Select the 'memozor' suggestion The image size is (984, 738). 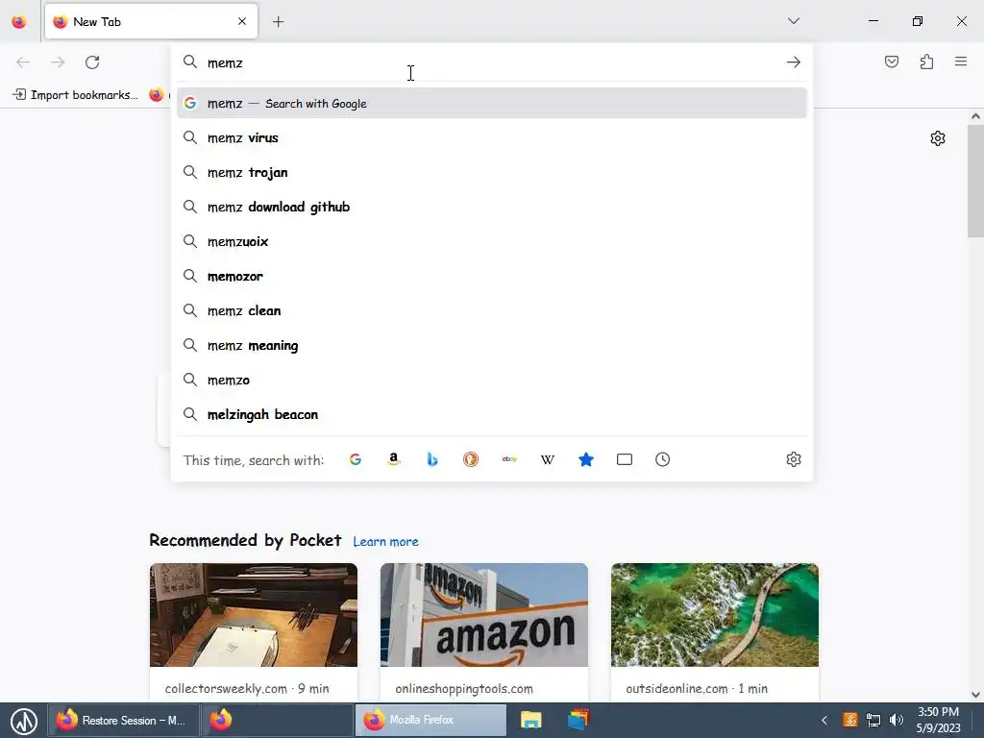click(491, 276)
